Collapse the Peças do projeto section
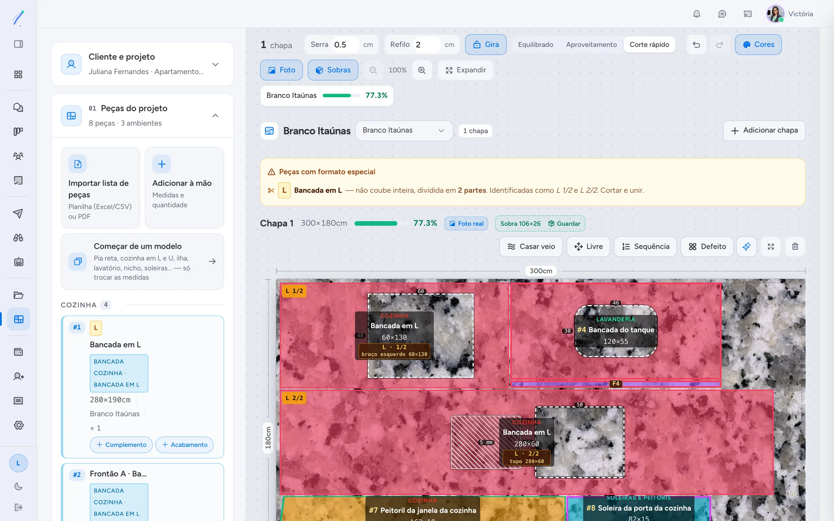The width and height of the screenshot is (834, 521). (215, 116)
